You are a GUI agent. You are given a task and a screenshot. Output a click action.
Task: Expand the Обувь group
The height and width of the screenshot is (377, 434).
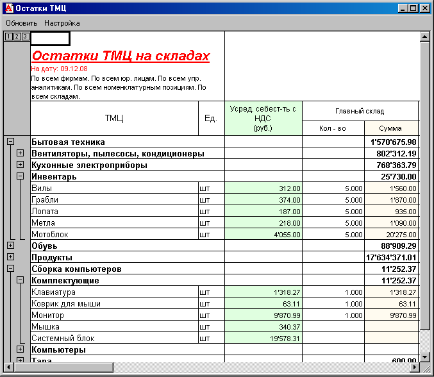tap(10, 246)
